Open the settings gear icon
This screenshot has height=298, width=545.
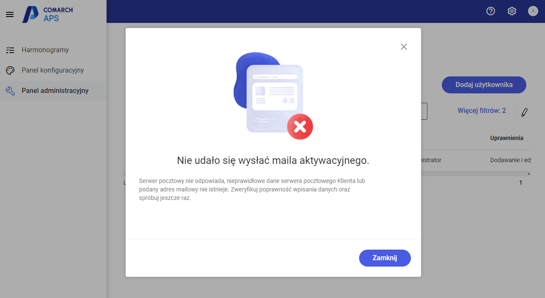[512, 11]
